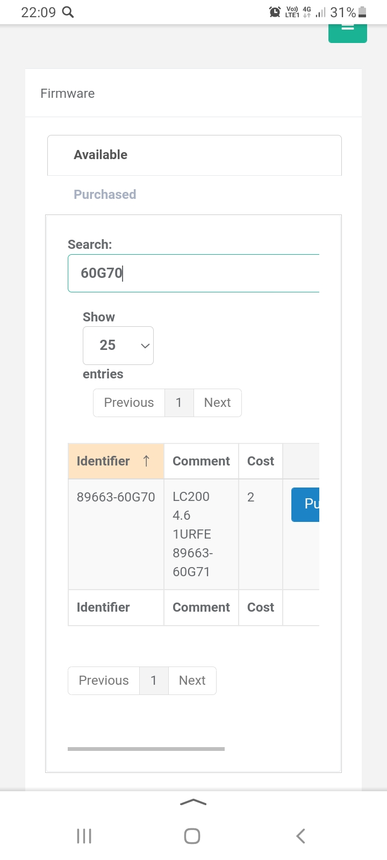Click the top Next pagination button

(x=217, y=403)
